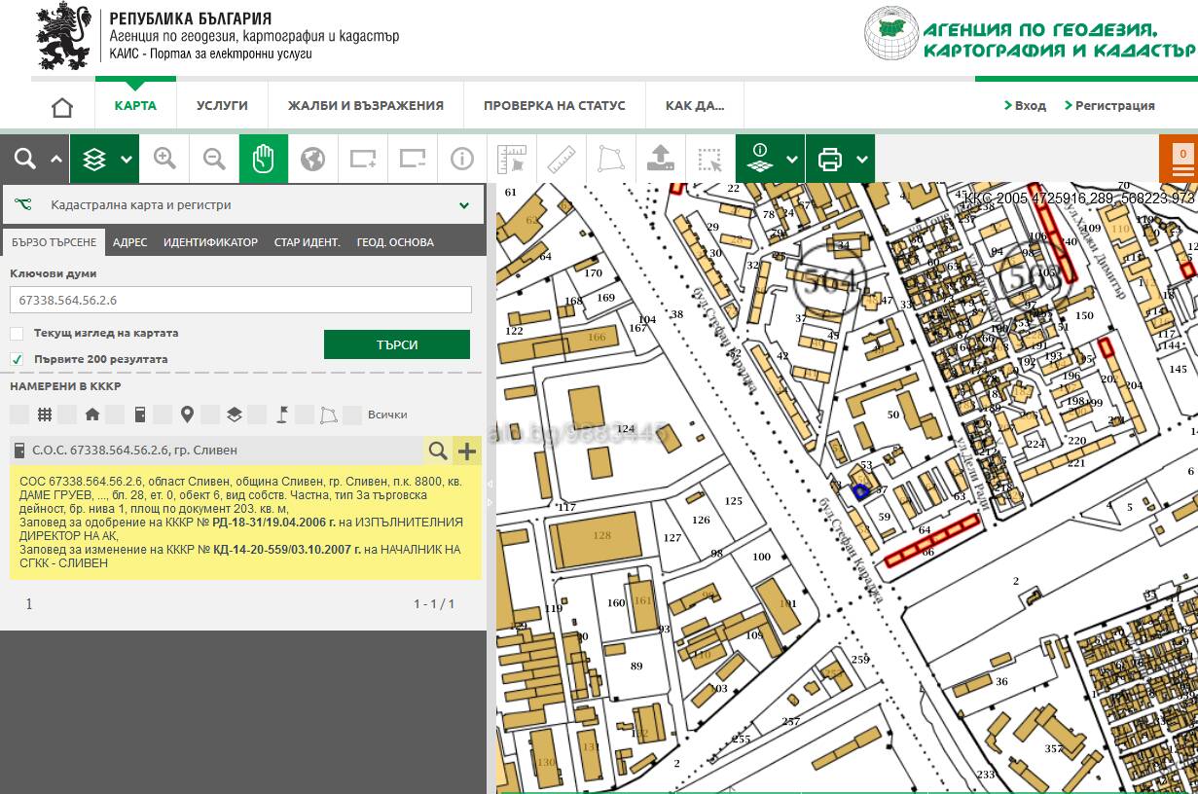Click the Bulgaria coat of arms logo
Screen dimensions: 1198x794
point(63,36)
